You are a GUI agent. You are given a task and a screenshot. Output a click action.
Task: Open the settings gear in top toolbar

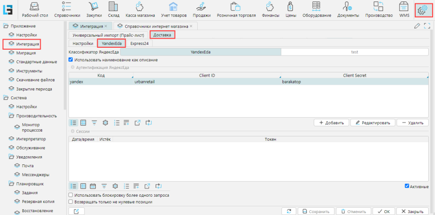pyautogui.click(x=424, y=10)
